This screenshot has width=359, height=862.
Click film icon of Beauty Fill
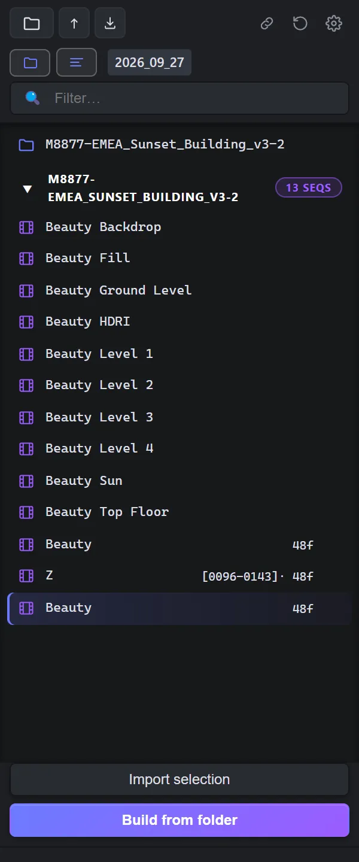pos(26,258)
